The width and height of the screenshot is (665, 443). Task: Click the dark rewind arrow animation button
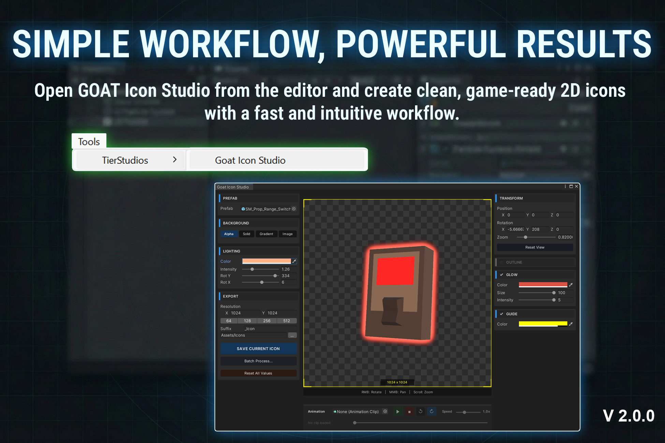(x=420, y=412)
